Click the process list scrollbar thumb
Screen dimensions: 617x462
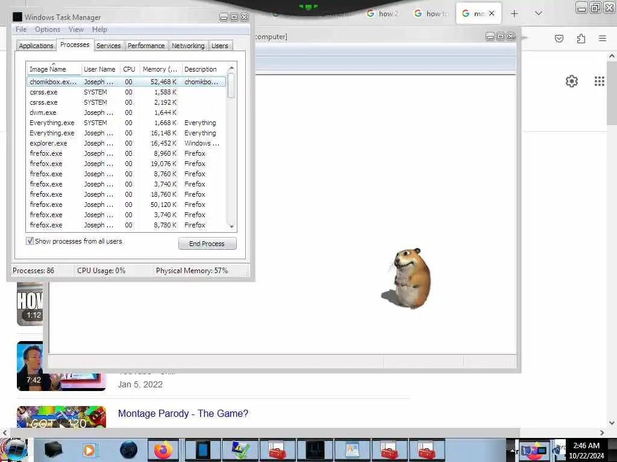[231, 85]
